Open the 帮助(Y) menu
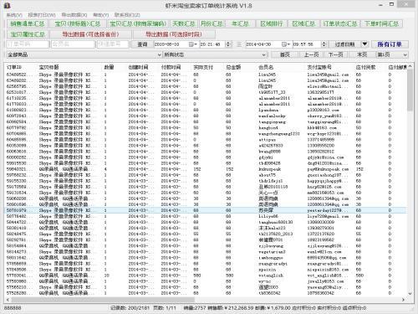 [101, 15]
